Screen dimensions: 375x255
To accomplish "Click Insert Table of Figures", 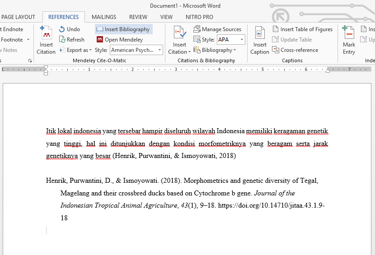I will (x=303, y=29).
